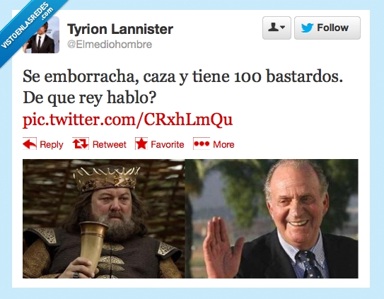
Task: Expand the More options label
Action: click(223, 144)
